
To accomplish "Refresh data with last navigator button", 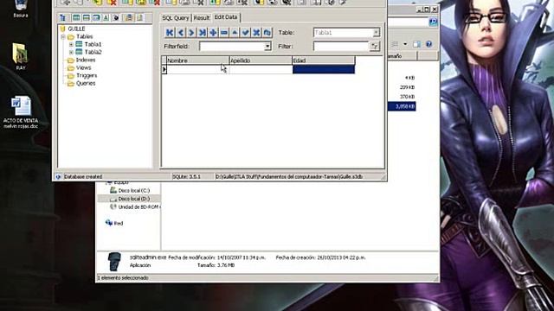I will click(267, 33).
